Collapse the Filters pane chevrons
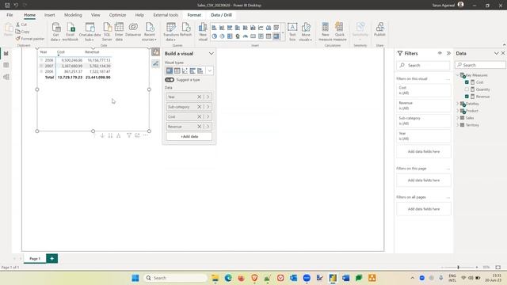The image size is (507, 285). click(x=448, y=53)
